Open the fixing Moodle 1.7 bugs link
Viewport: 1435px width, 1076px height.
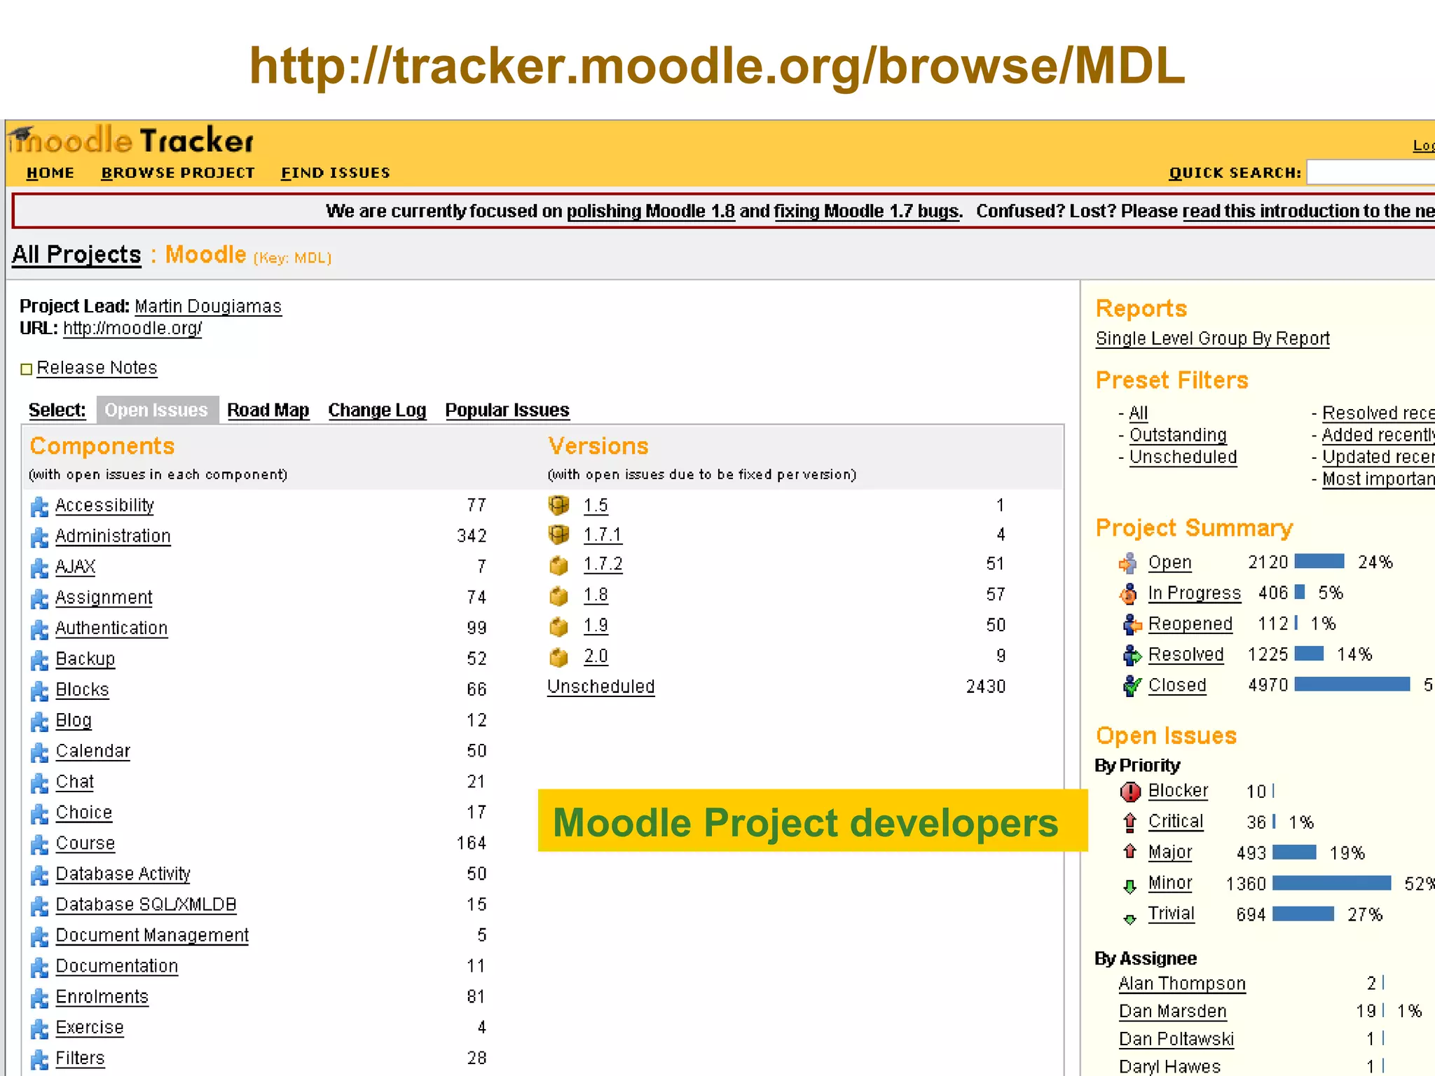click(867, 212)
